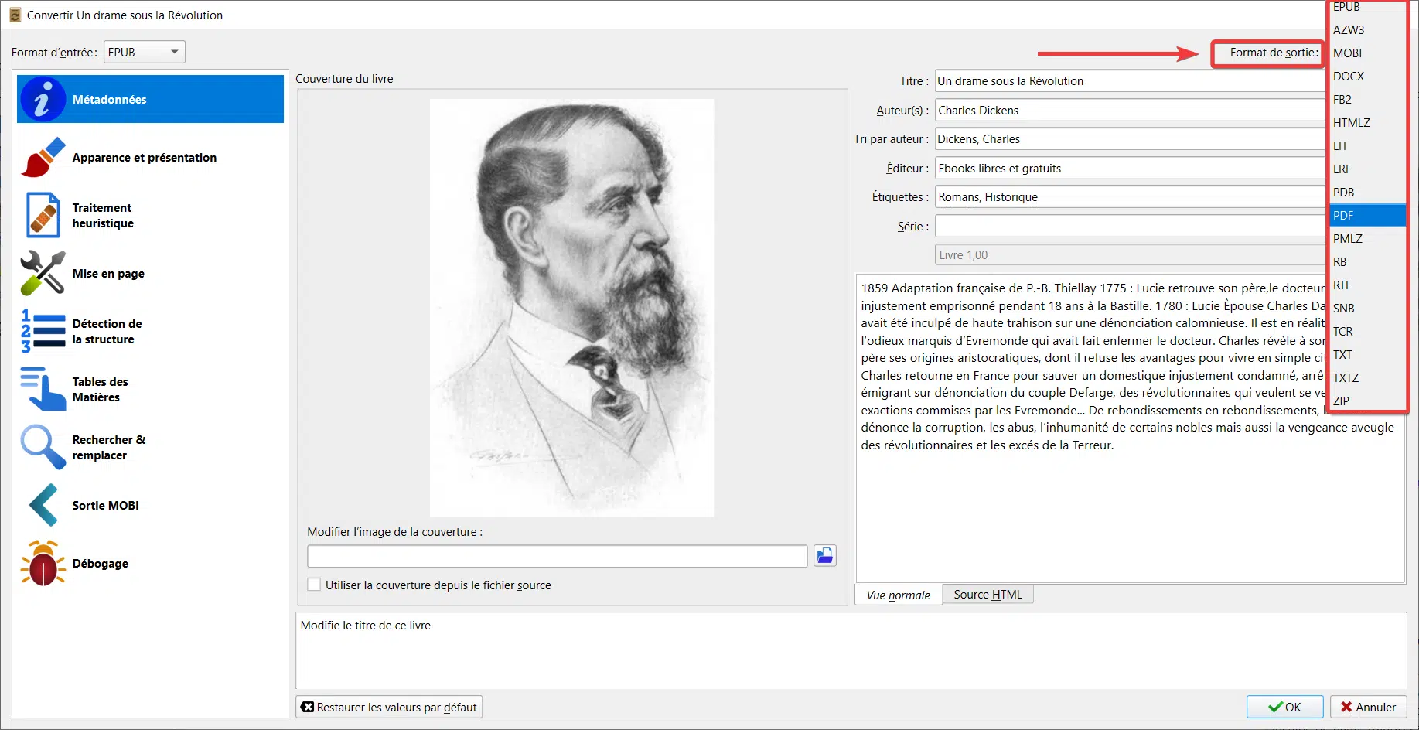The height and width of the screenshot is (730, 1419).
Task: Click Restaurer les valeurs par défaut
Action: click(x=389, y=707)
